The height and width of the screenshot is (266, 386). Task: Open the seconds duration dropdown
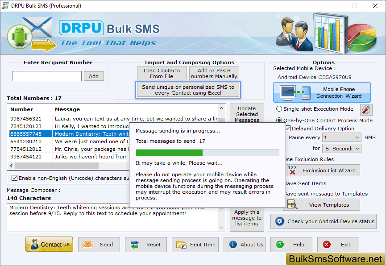click(x=342, y=149)
